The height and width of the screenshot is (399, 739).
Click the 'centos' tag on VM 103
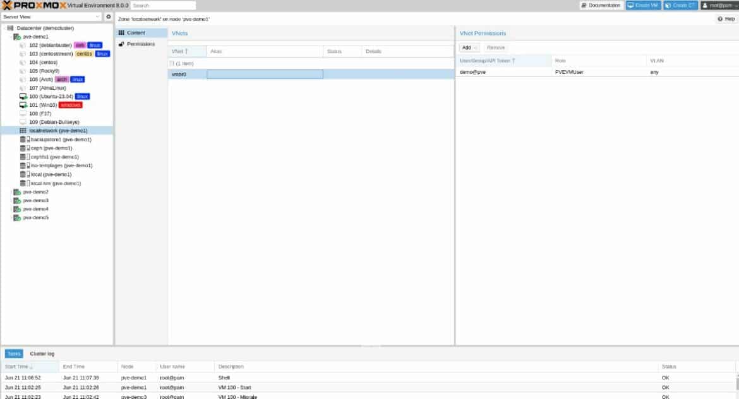85,54
